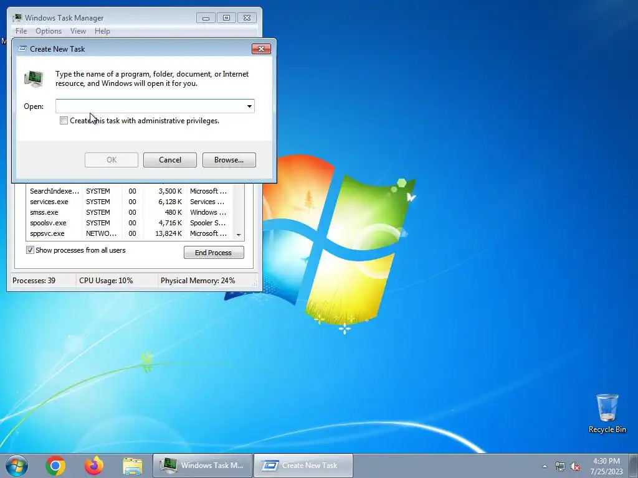The height and width of the screenshot is (478, 638).
Task: Switch to Windows Task Manager taskbar button
Action: coord(202,466)
